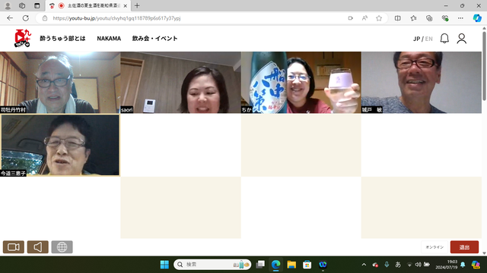Open File Explorer from taskbar

(291, 265)
